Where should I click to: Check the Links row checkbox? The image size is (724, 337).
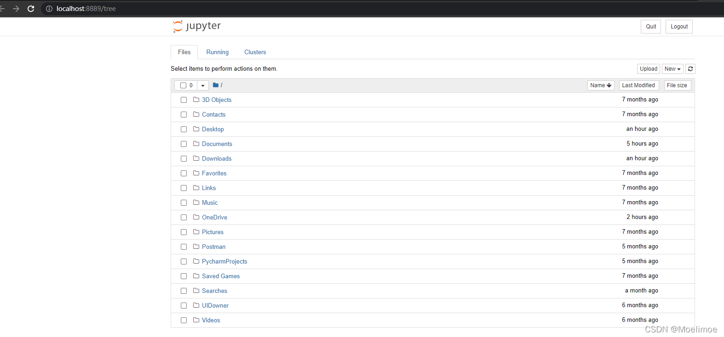tap(184, 188)
